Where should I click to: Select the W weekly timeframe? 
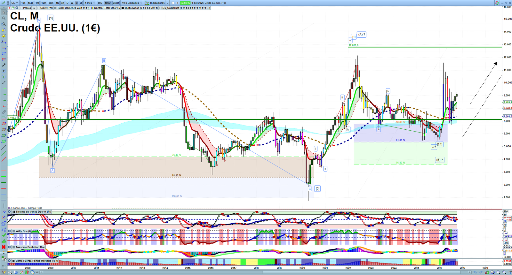click(72, 3)
